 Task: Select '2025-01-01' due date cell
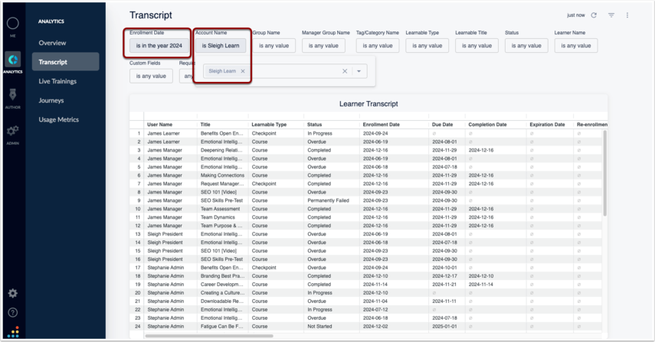[444, 327]
